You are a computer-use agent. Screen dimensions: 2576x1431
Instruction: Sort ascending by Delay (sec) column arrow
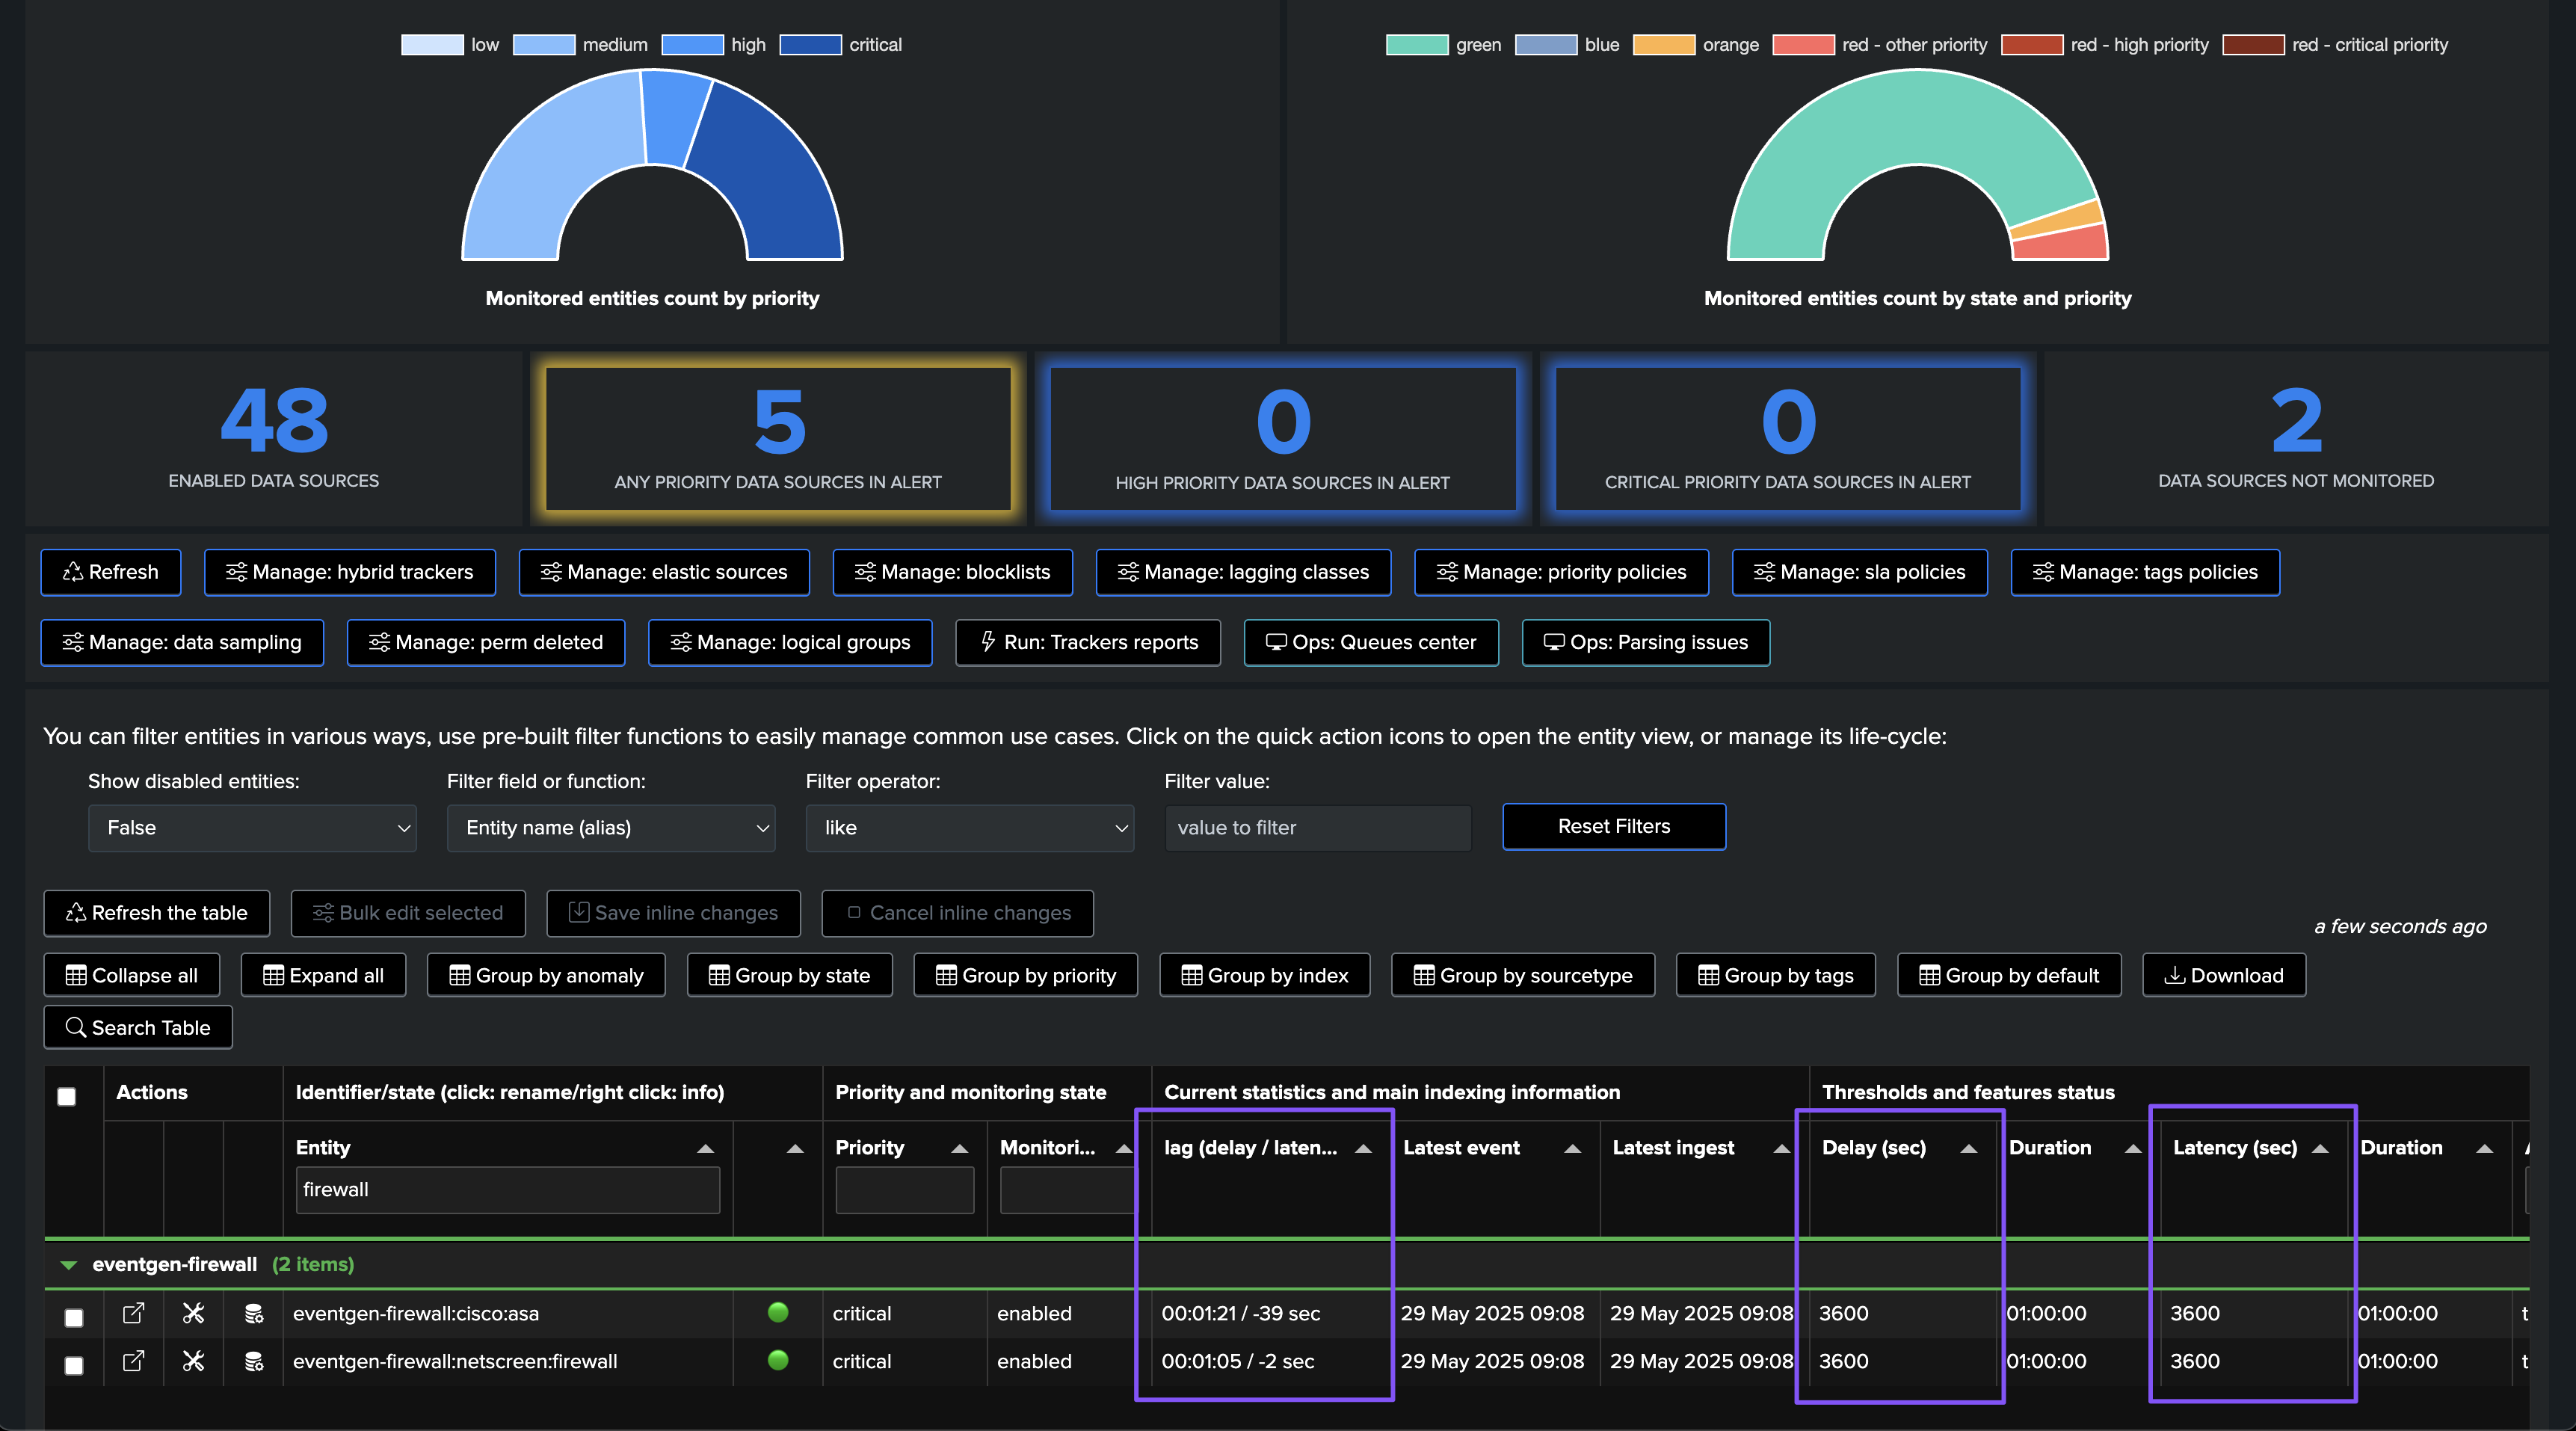tap(1968, 1148)
